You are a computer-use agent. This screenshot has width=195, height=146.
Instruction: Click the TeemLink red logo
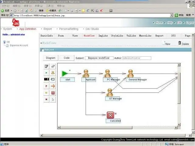click(16, 23)
